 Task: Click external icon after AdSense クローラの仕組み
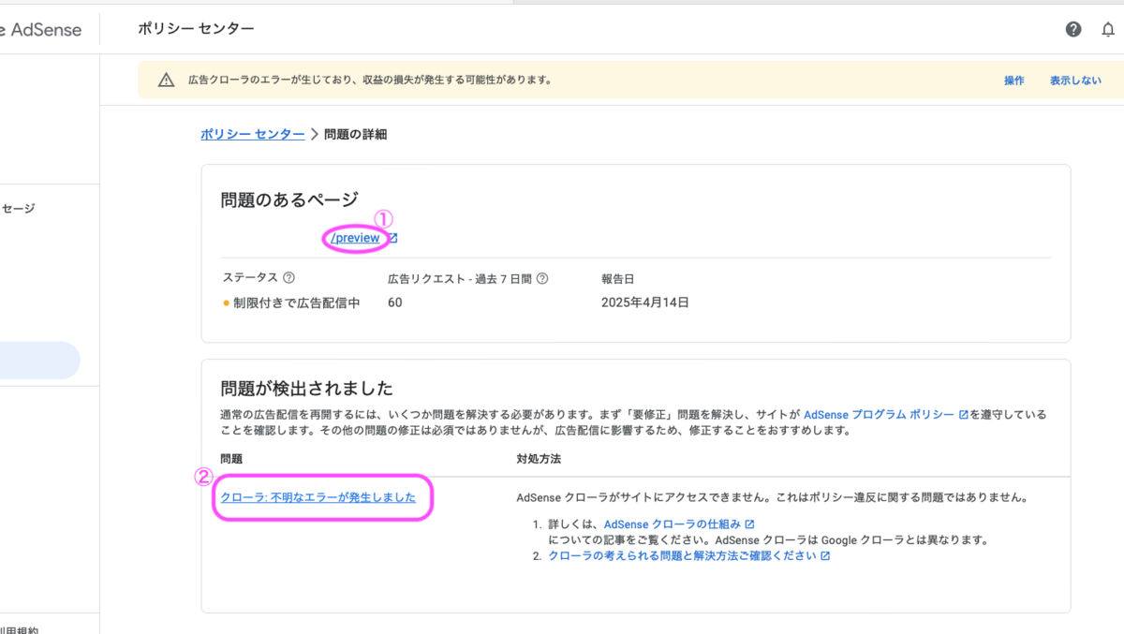coord(749,524)
